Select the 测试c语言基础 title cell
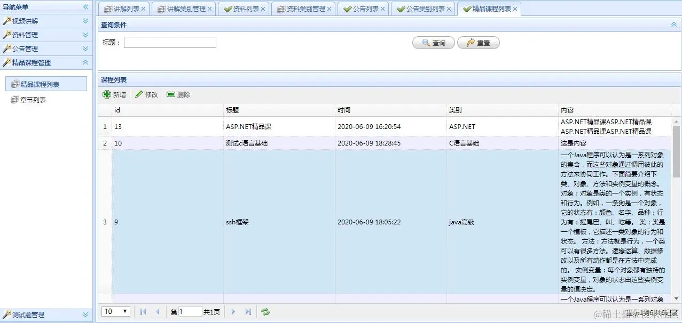 [x=279, y=143]
